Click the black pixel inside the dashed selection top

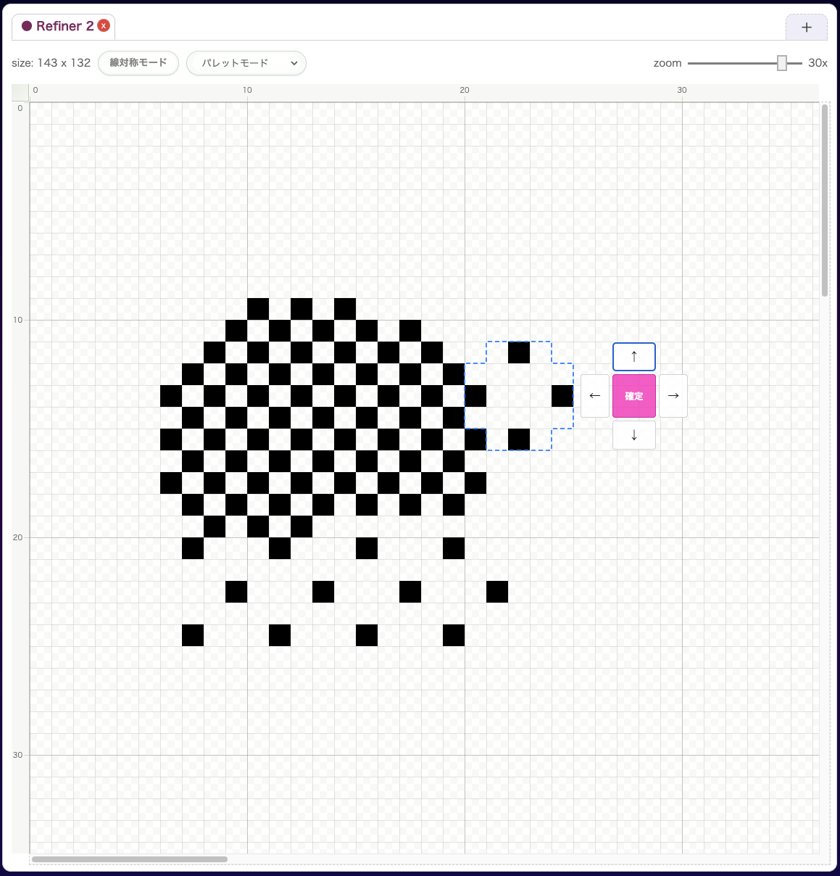[519, 352]
